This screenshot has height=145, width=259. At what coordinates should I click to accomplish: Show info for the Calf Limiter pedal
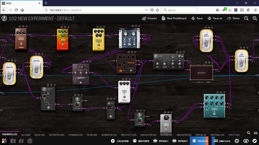point(241,48)
